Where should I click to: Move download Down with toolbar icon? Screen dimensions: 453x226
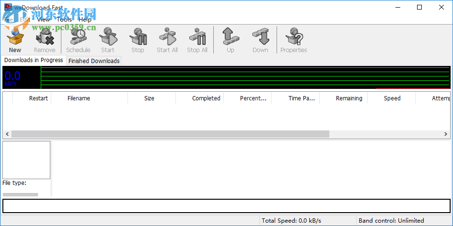point(261,40)
